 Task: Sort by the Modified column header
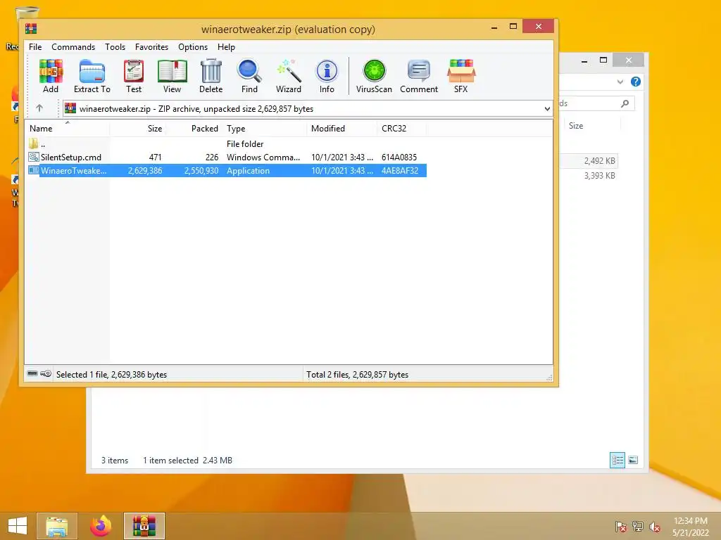(x=342, y=129)
